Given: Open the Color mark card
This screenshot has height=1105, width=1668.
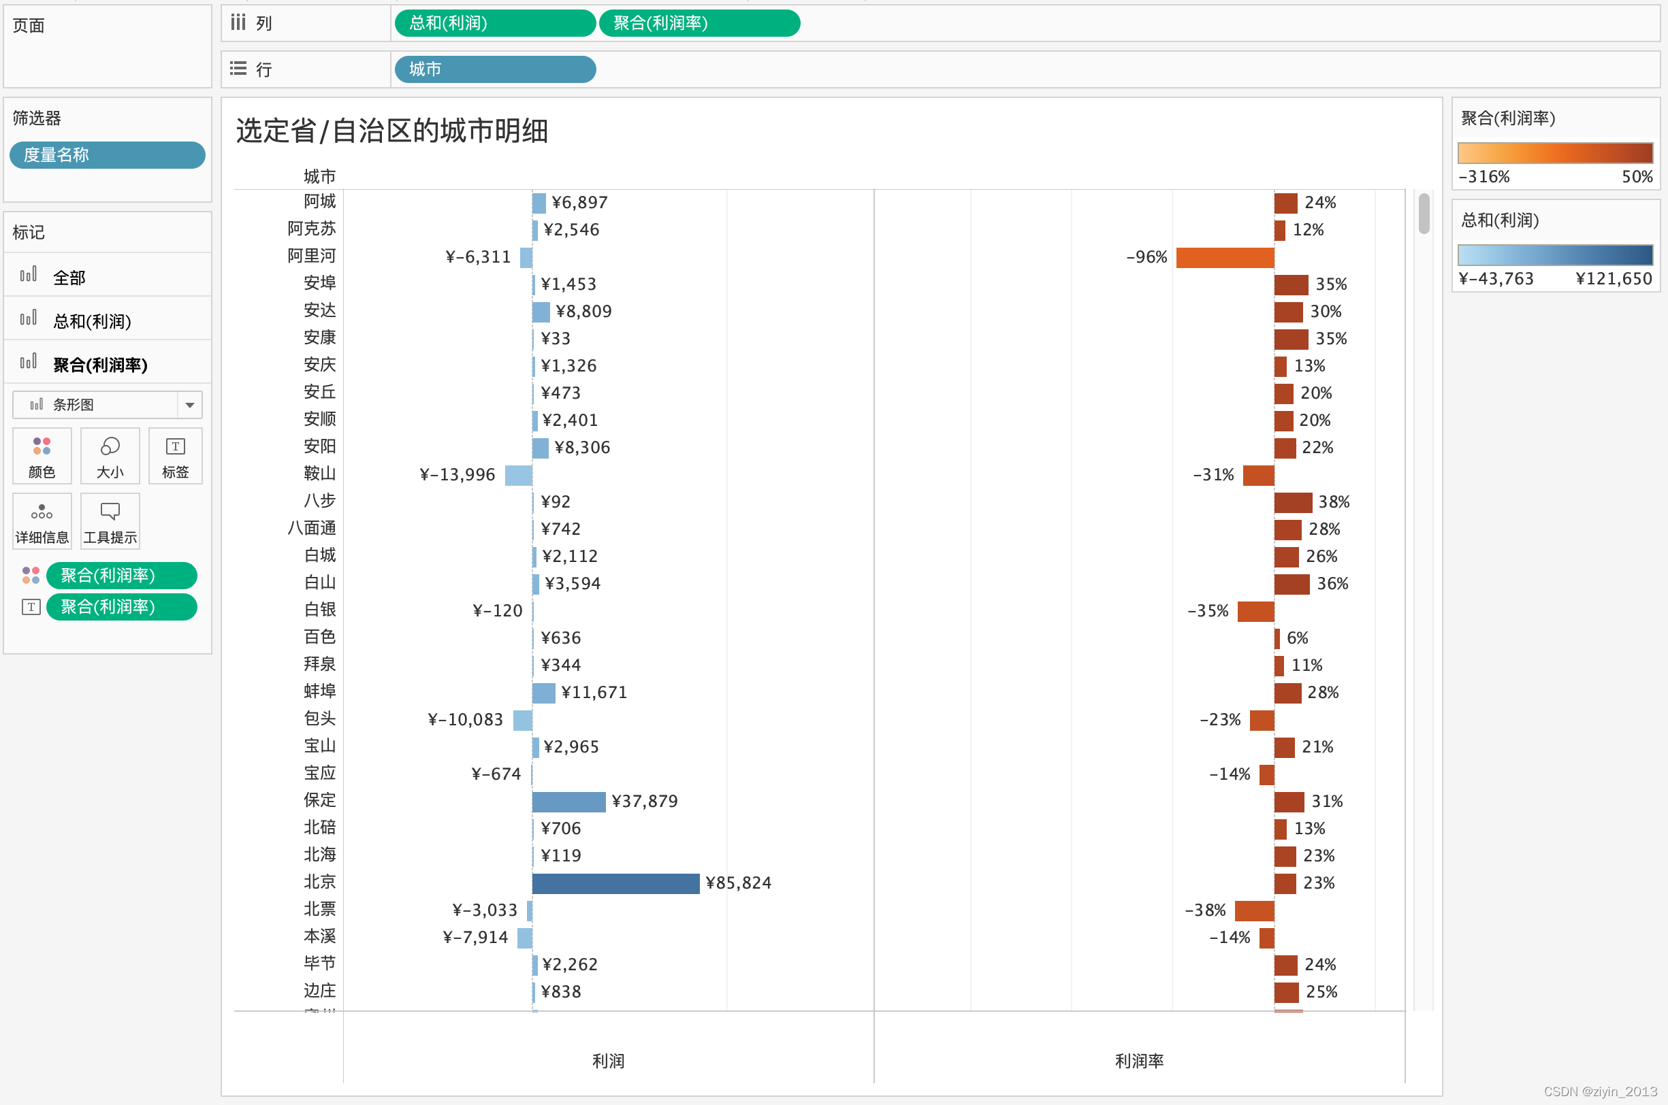Looking at the screenshot, I should click(42, 455).
